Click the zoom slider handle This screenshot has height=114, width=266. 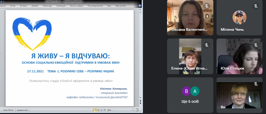click(x=122, y=110)
